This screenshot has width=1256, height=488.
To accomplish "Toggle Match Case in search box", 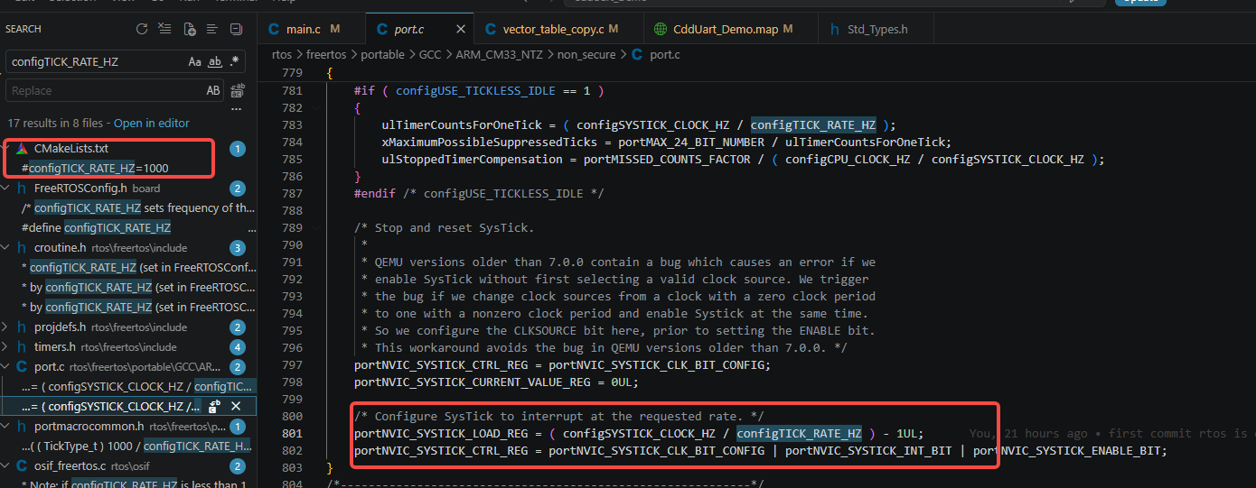I will 195,61.
